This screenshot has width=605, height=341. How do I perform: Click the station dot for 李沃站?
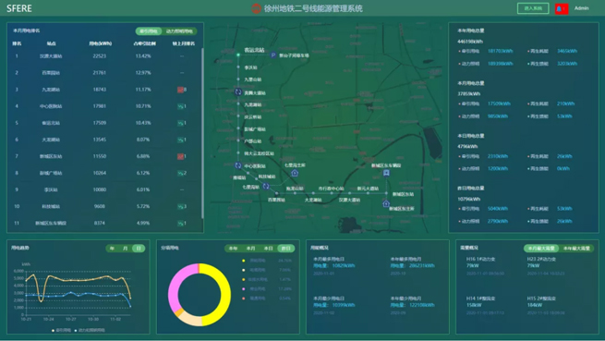click(238, 67)
